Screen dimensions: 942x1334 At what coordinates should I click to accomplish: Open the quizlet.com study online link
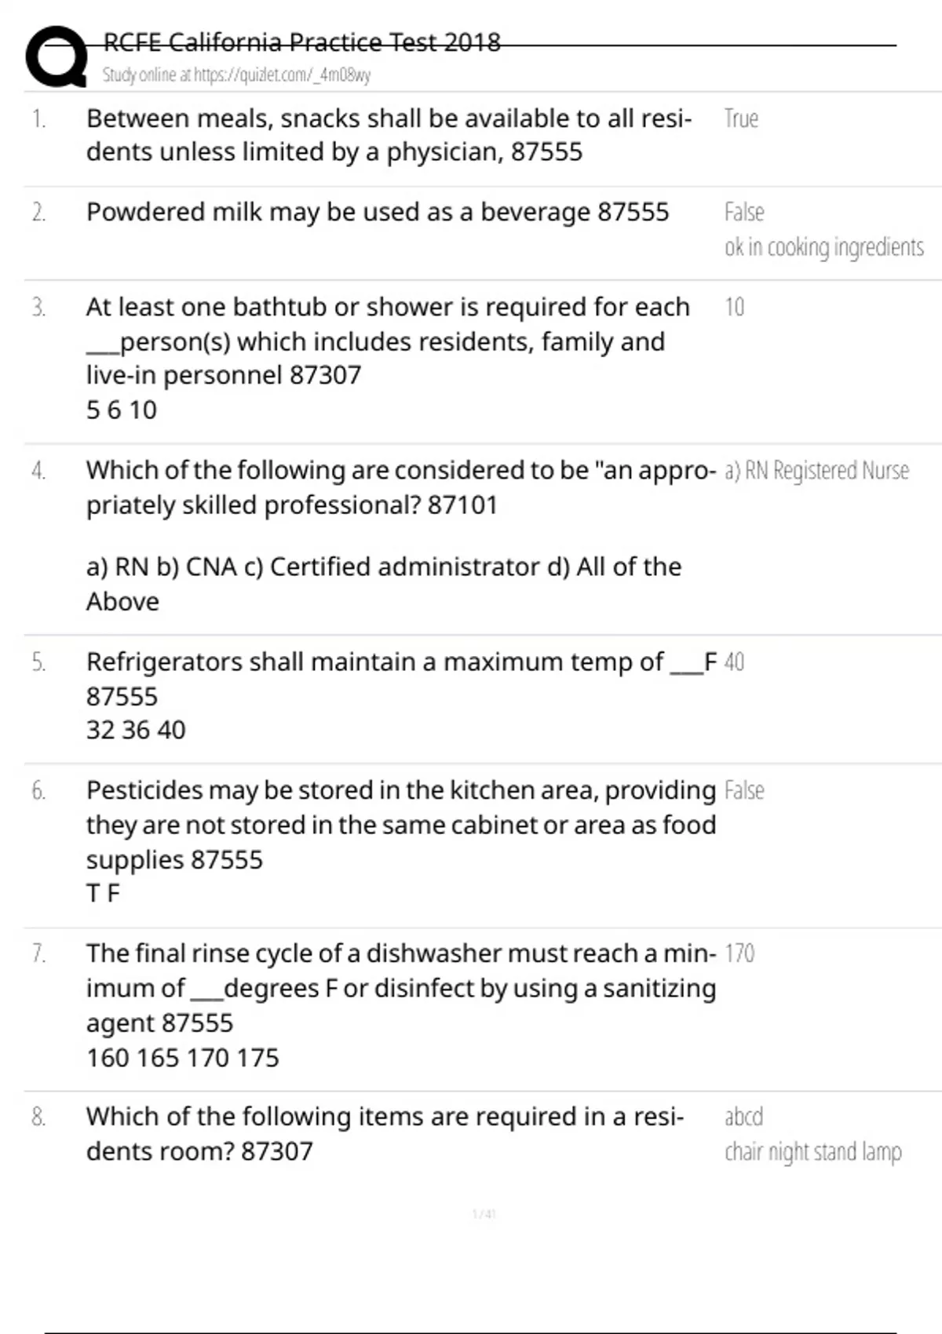point(236,75)
